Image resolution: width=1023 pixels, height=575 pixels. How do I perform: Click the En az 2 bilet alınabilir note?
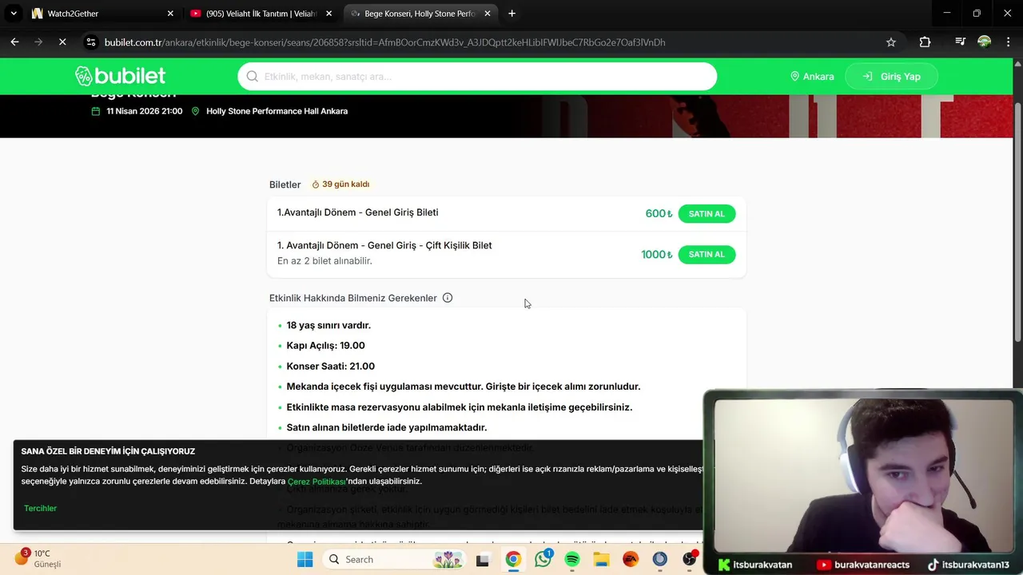(x=324, y=261)
